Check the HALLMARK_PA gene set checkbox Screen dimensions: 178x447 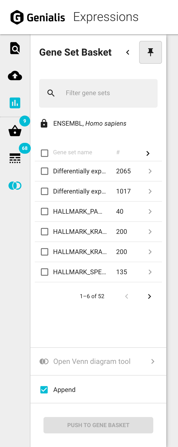(44, 212)
